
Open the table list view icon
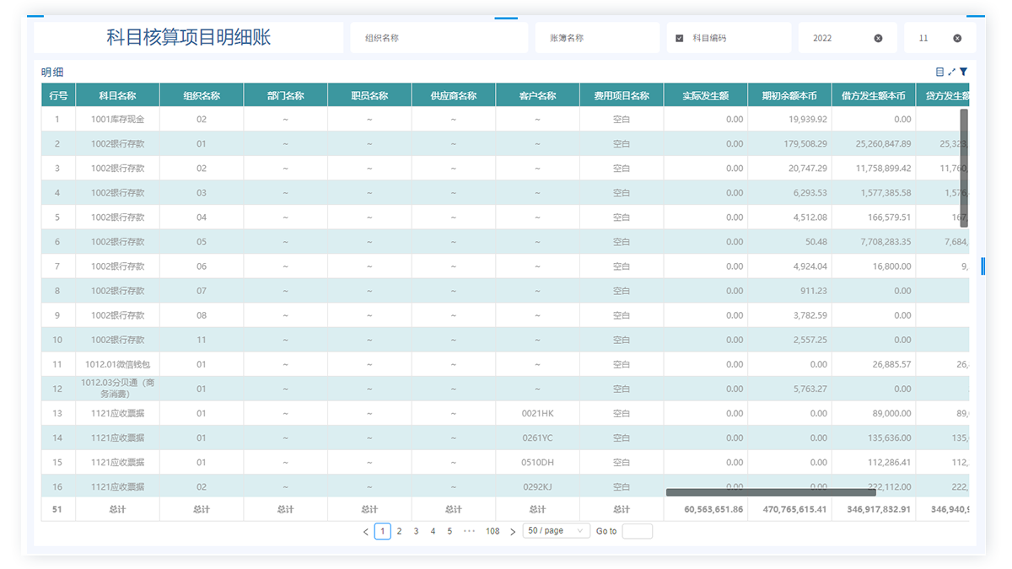point(939,72)
